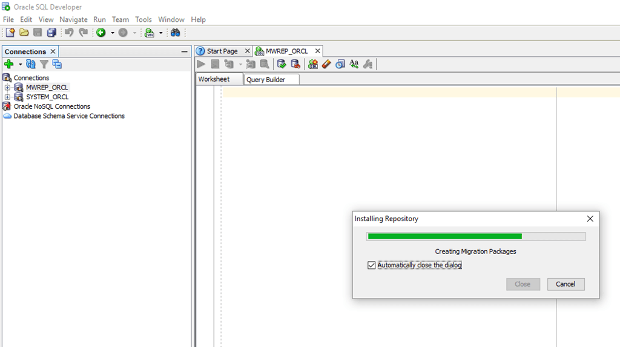
Task: Minimize the Connections panel with dash button
Action: pyautogui.click(x=184, y=52)
